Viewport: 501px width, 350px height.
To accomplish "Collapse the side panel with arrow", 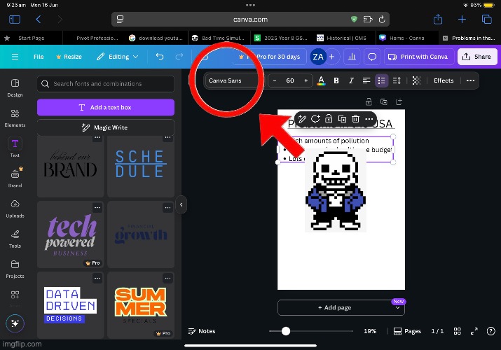I will 181,205.
